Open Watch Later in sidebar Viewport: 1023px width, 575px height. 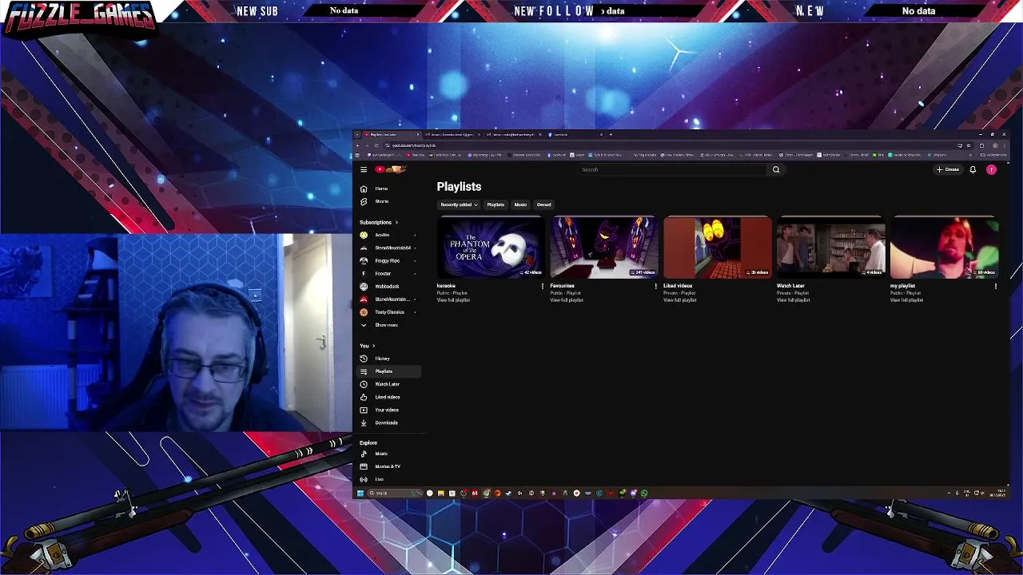coord(388,384)
